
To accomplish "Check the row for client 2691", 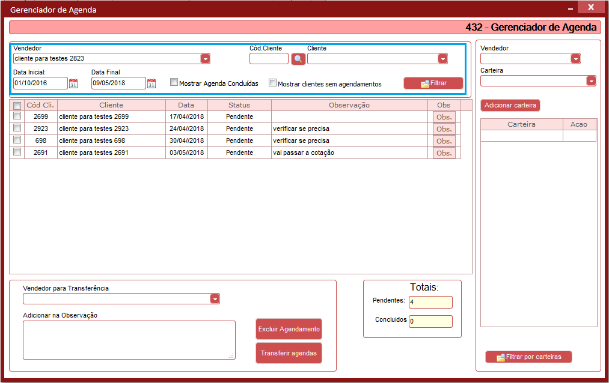I will coord(17,151).
